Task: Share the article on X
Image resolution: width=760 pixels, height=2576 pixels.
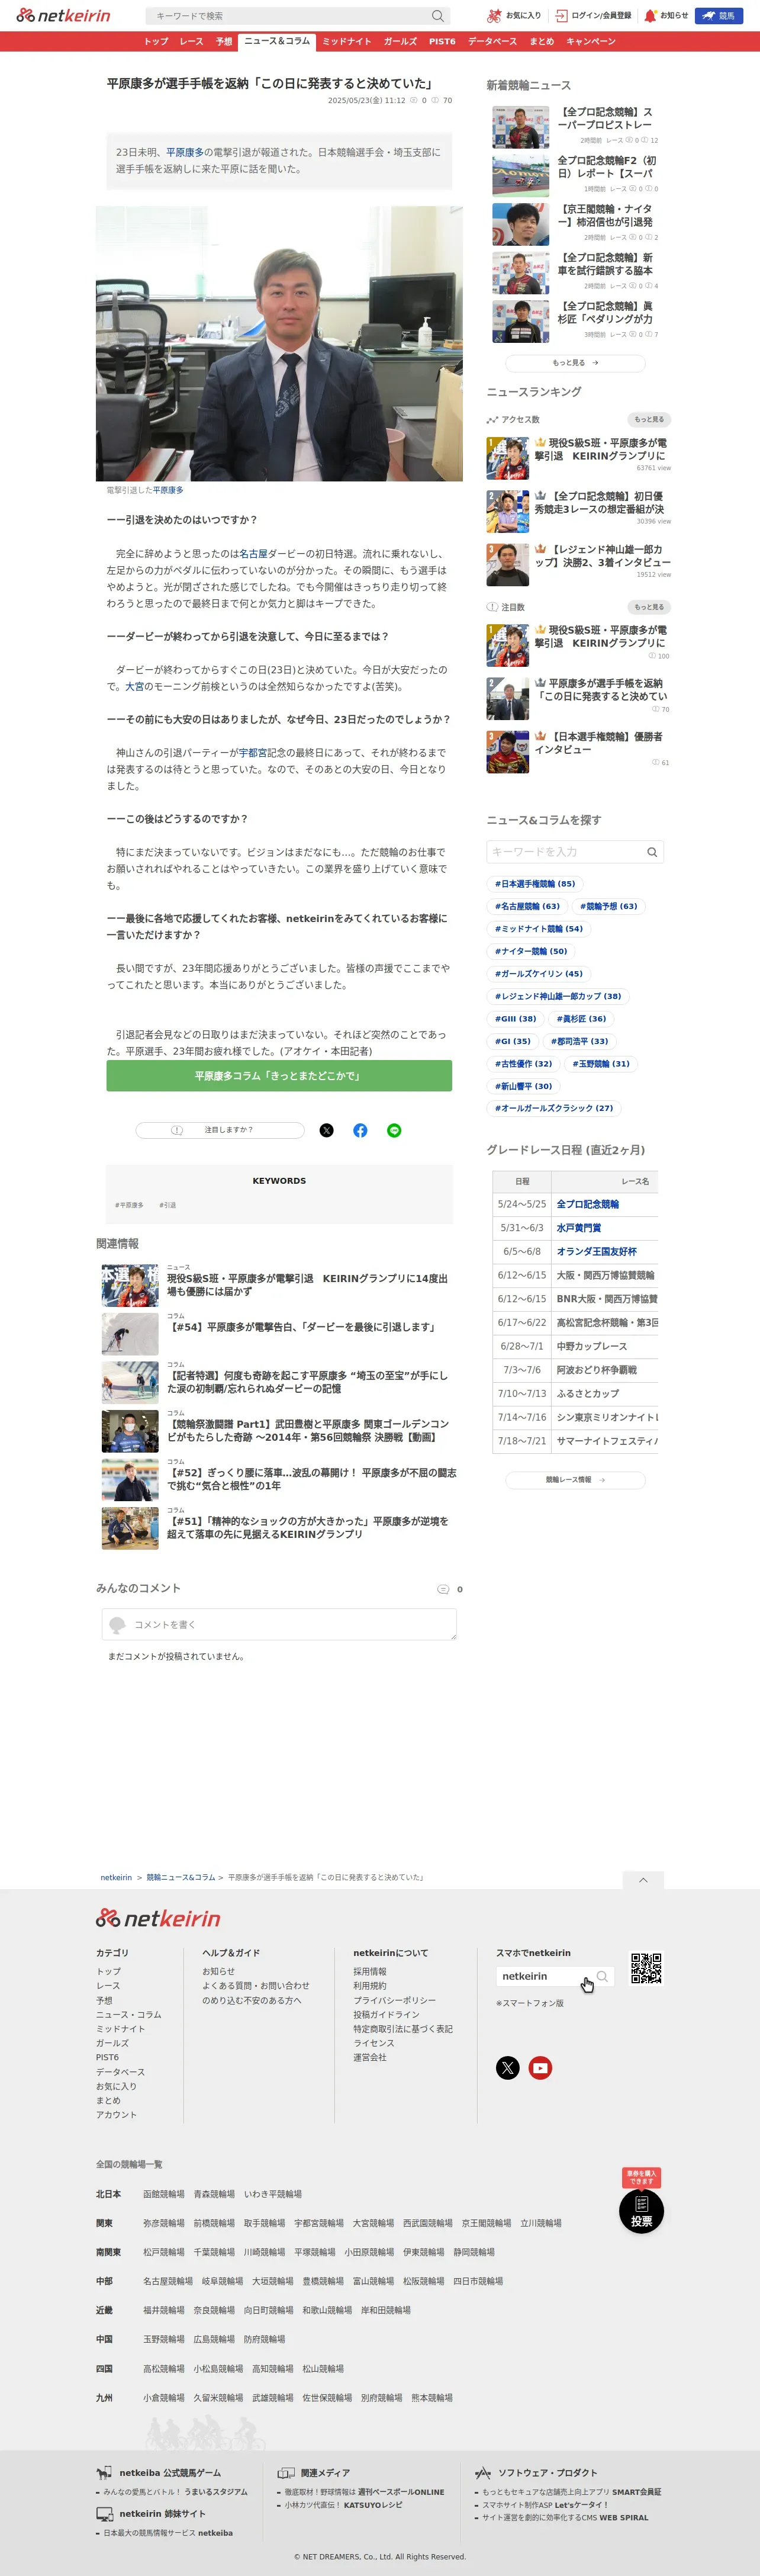Action: (326, 1130)
